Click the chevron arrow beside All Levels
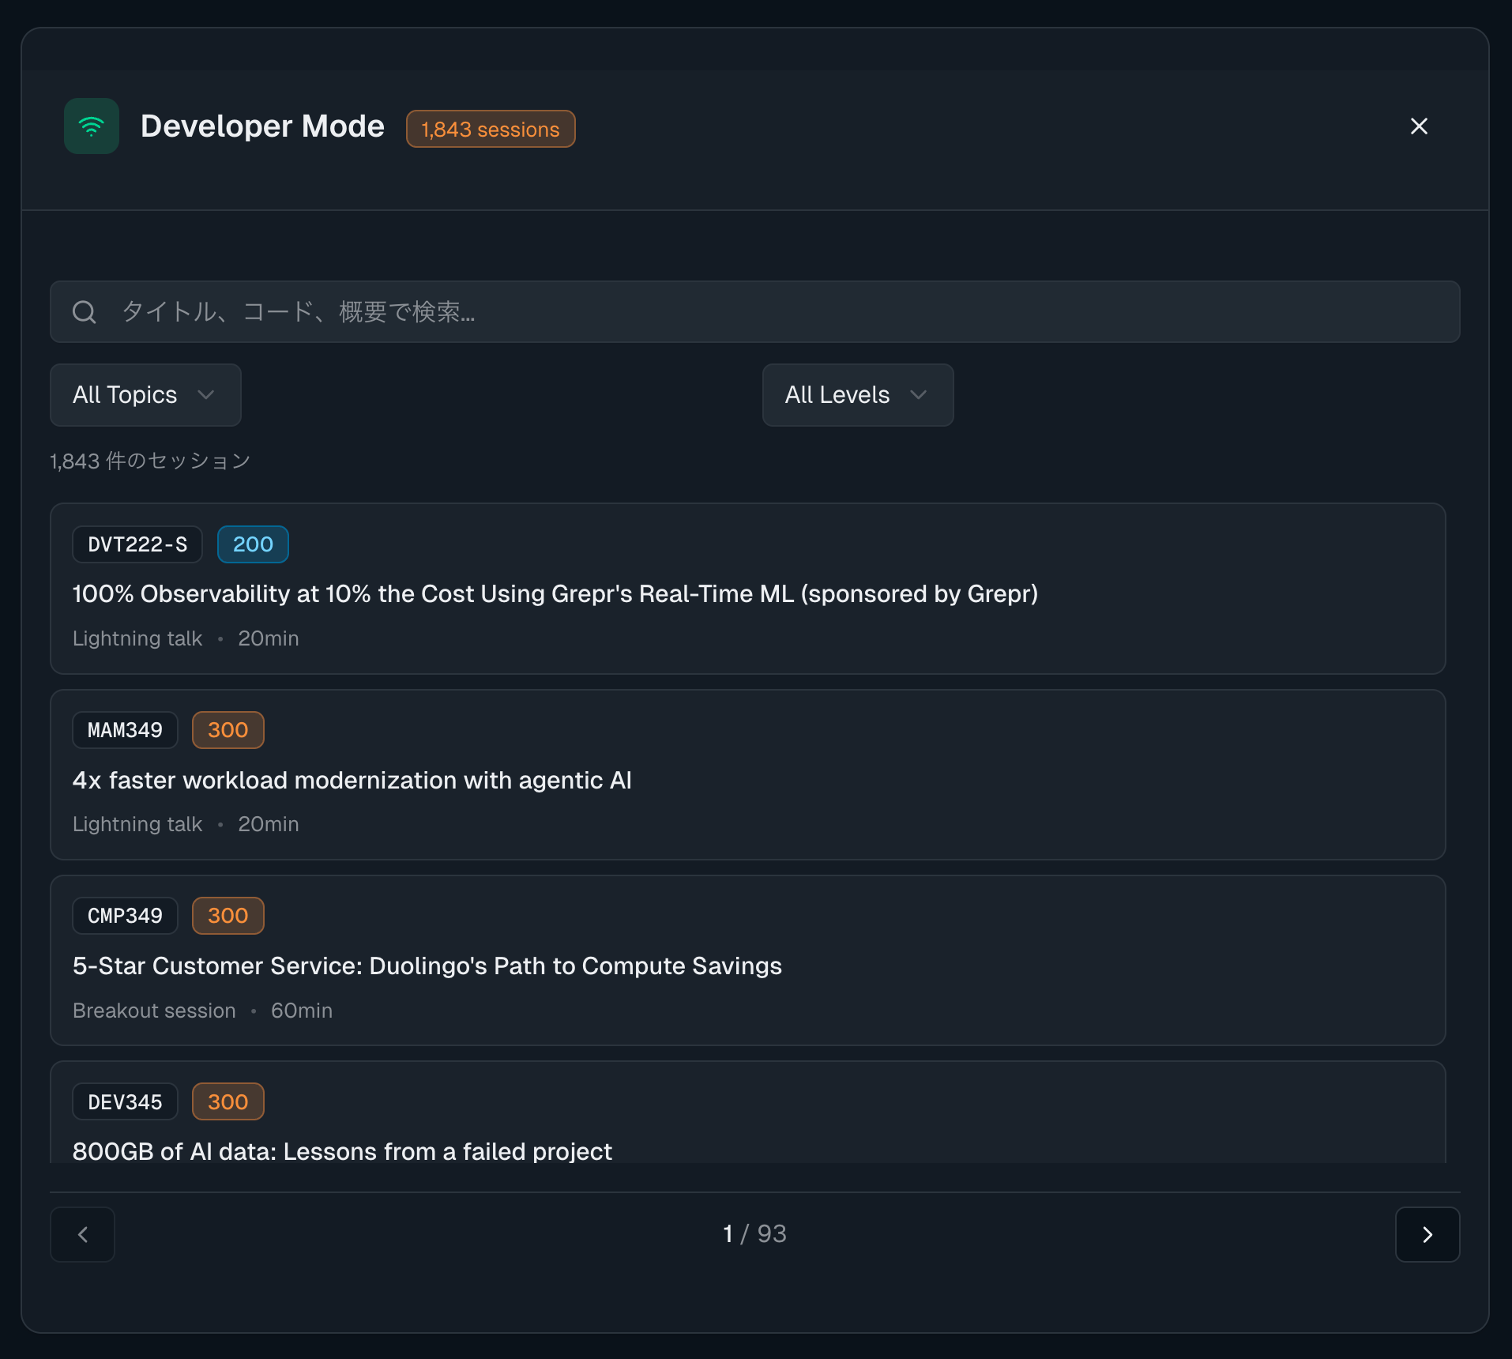 pyautogui.click(x=918, y=395)
